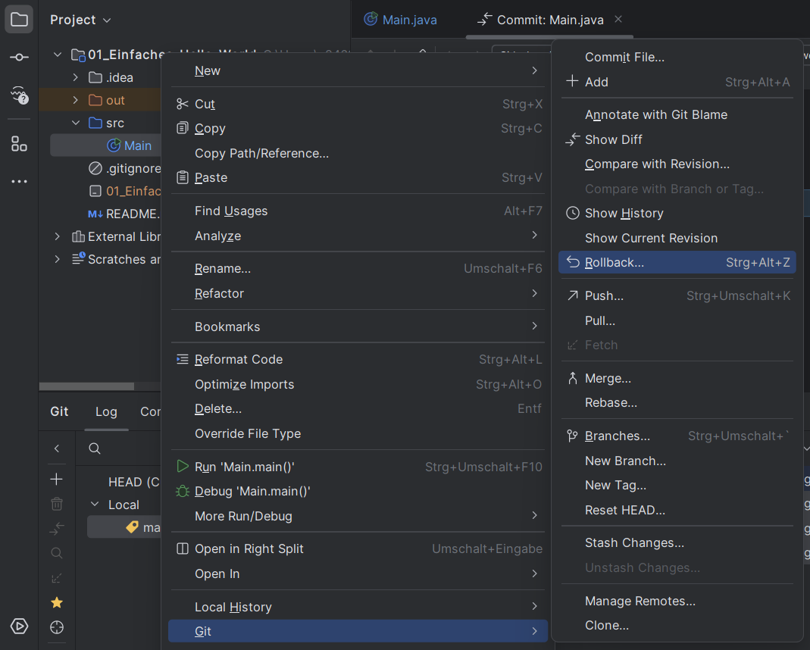Expand External Libraries node
810x650 pixels.
click(58, 236)
